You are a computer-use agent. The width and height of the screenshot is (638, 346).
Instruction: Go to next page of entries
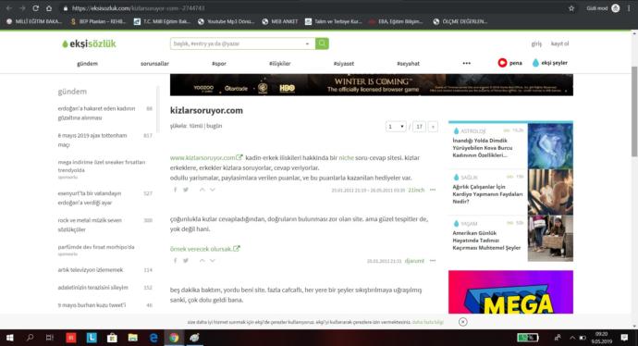433,127
